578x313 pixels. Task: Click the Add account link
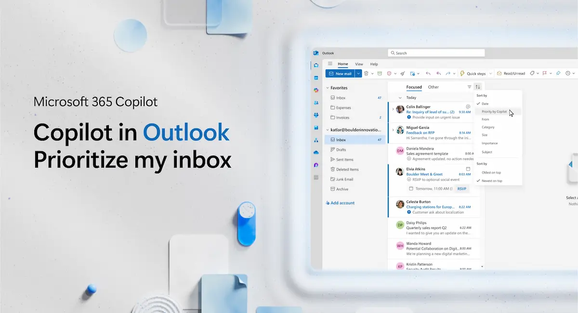(x=340, y=203)
